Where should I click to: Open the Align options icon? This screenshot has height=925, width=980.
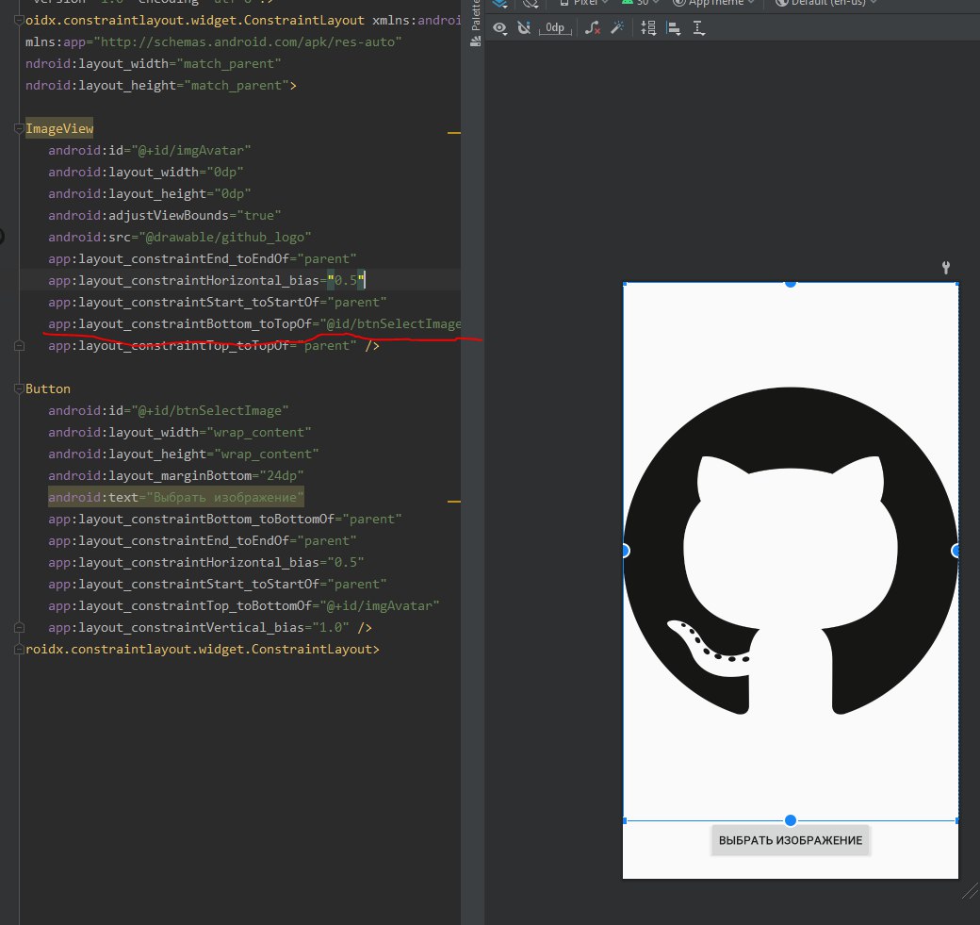674,28
